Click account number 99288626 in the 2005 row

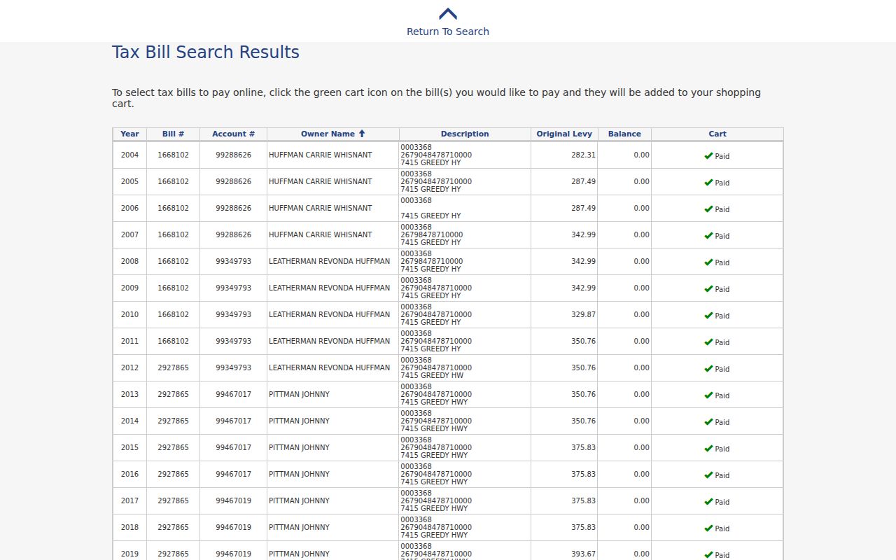tap(233, 181)
